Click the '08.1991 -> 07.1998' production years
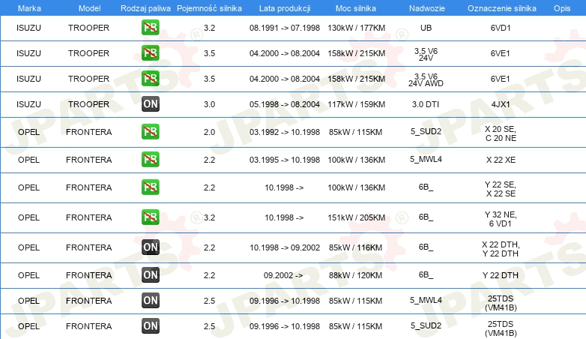This screenshot has width=586, height=339. [285, 28]
